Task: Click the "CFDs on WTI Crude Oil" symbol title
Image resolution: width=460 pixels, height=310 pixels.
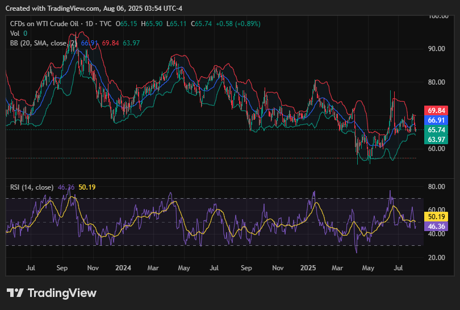Action: pos(44,24)
